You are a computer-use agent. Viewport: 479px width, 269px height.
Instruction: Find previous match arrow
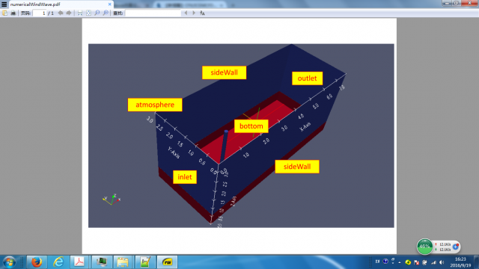coord(186,13)
